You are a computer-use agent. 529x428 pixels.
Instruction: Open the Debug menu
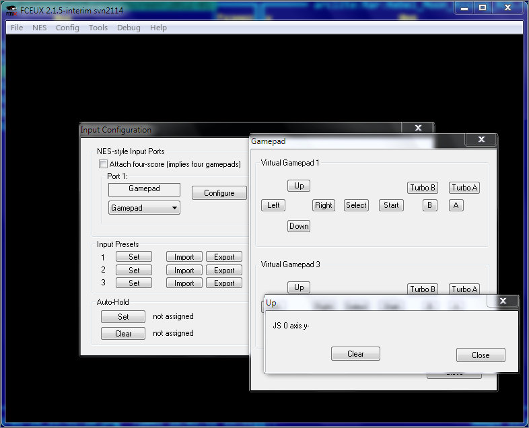pyautogui.click(x=129, y=28)
